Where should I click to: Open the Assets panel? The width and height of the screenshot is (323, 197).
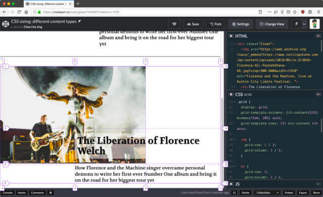tap(22, 192)
